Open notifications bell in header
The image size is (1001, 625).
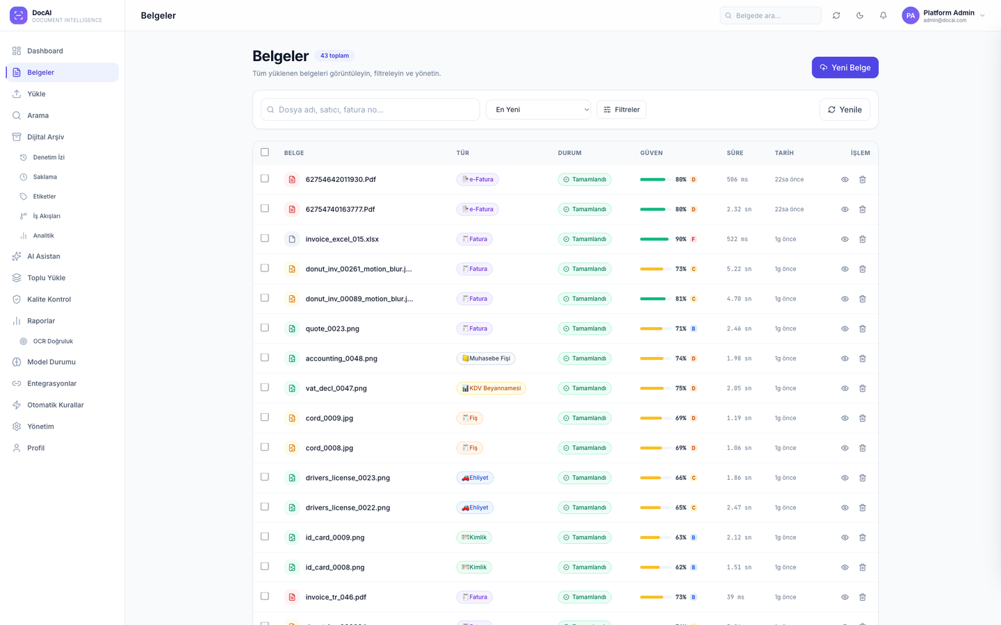[x=883, y=15]
